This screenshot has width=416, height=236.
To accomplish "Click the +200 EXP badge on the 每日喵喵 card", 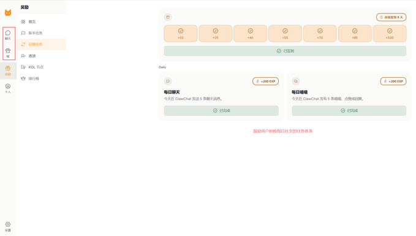I will pyautogui.click(x=393, y=82).
